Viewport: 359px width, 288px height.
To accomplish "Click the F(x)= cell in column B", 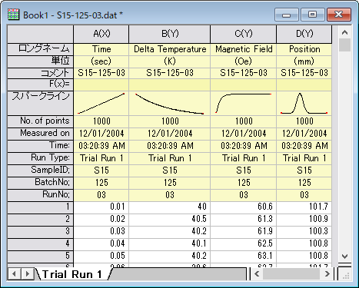I will click(x=170, y=84).
